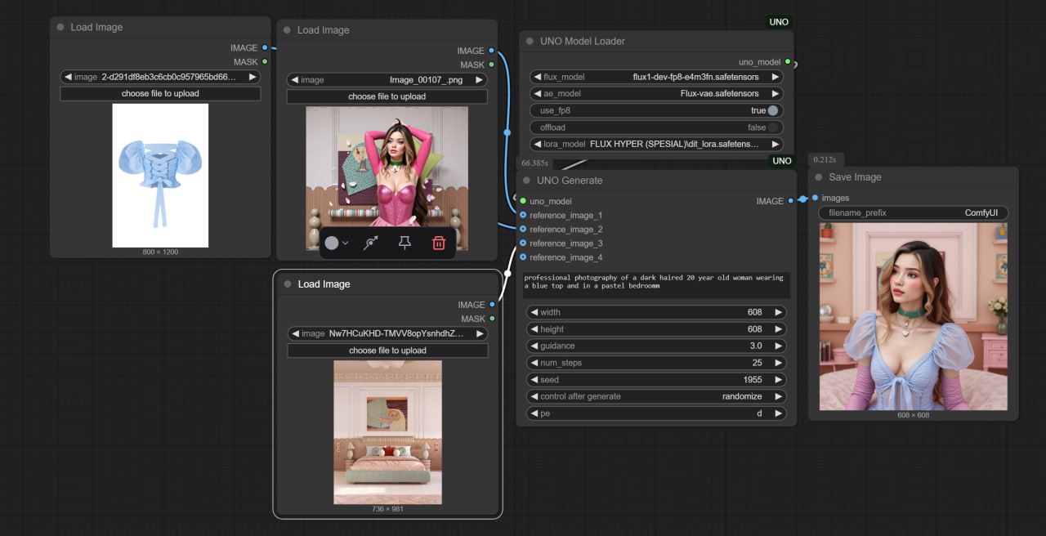The height and width of the screenshot is (536, 1046).
Task: Click the reference_image_1 input port
Action: 523,216
